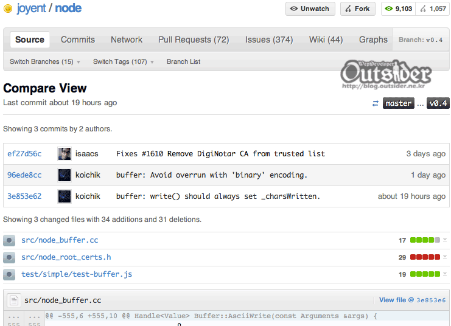Screen dimensions: 451x326
Task: Click the document icon in node_buffer.cc diff header
Action: pyautogui.click(x=13, y=300)
